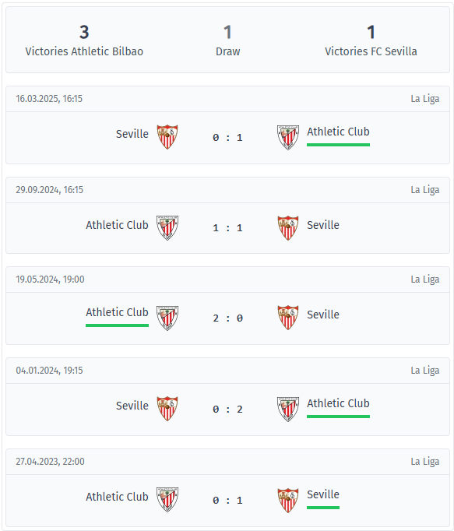
Task: Click Athletic Club crest in 29.09.2024 match
Action: coord(167,227)
